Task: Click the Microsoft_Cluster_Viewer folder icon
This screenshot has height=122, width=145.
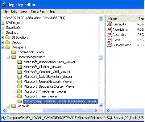Action: (20, 67)
